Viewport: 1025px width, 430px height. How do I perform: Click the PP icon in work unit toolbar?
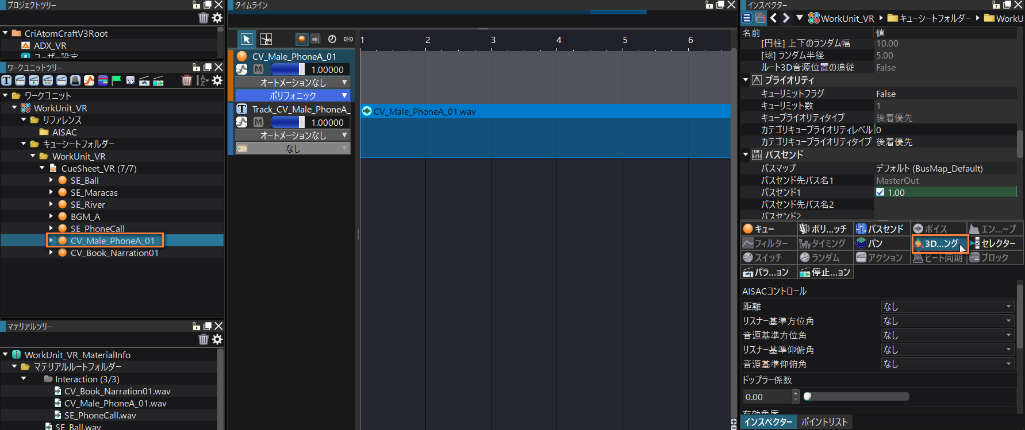130,80
